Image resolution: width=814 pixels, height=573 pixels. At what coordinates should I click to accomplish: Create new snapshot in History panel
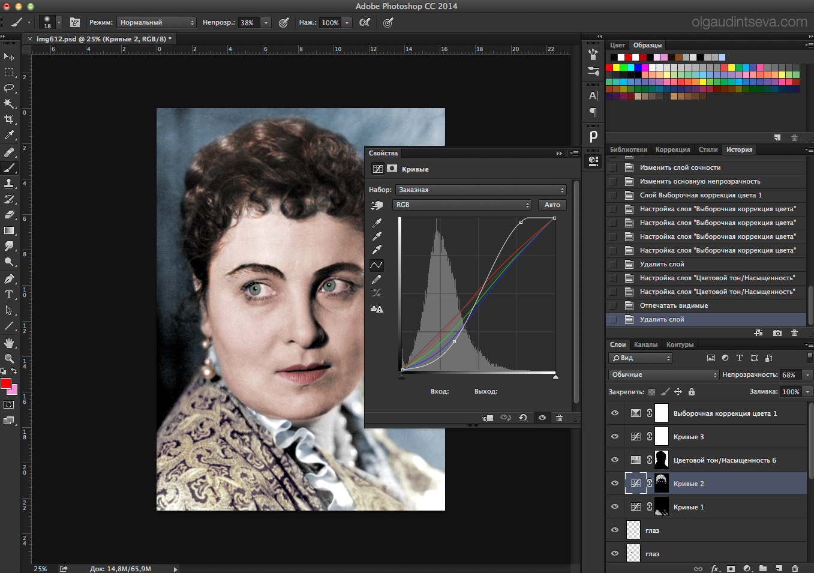777,333
